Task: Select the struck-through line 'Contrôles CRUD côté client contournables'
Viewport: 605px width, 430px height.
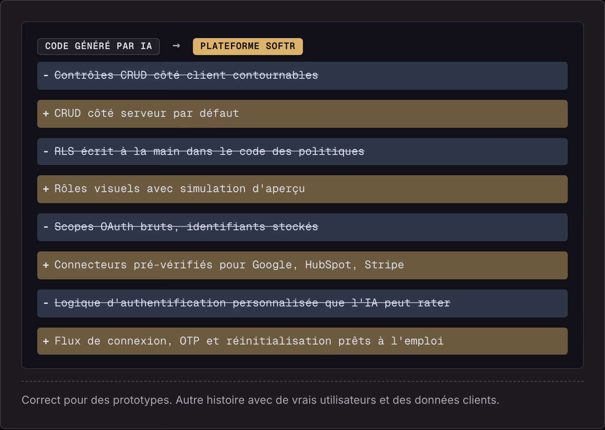Action: tap(302, 76)
